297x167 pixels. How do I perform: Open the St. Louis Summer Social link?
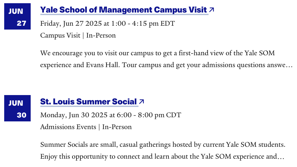[x=88, y=101]
